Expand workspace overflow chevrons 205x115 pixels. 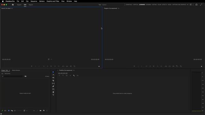point(188,4)
